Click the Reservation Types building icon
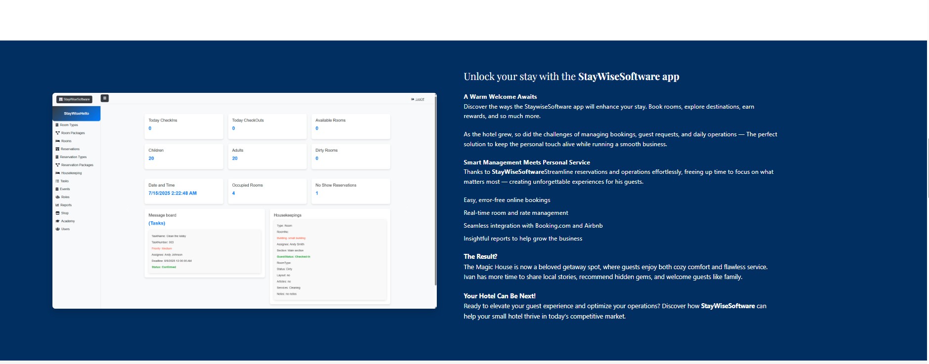This screenshot has width=929, height=364. point(57,157)
